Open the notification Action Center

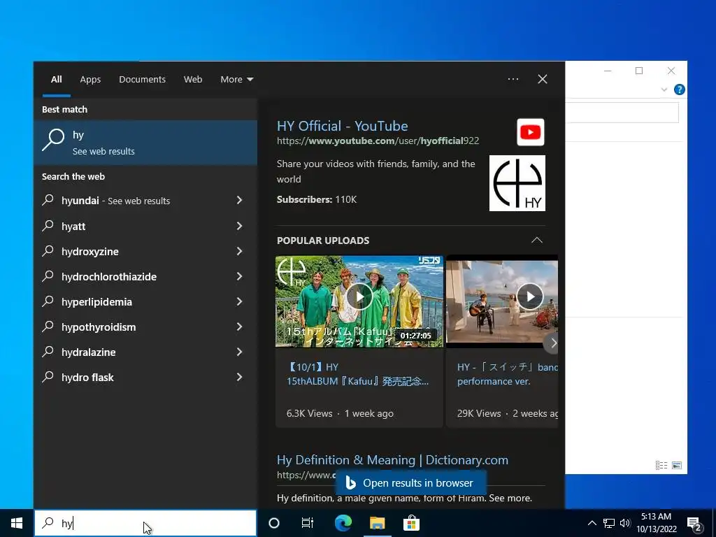(x=694, y=524)
